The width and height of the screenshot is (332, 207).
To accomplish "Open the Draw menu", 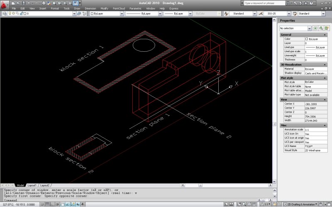I will coord(77,8).
